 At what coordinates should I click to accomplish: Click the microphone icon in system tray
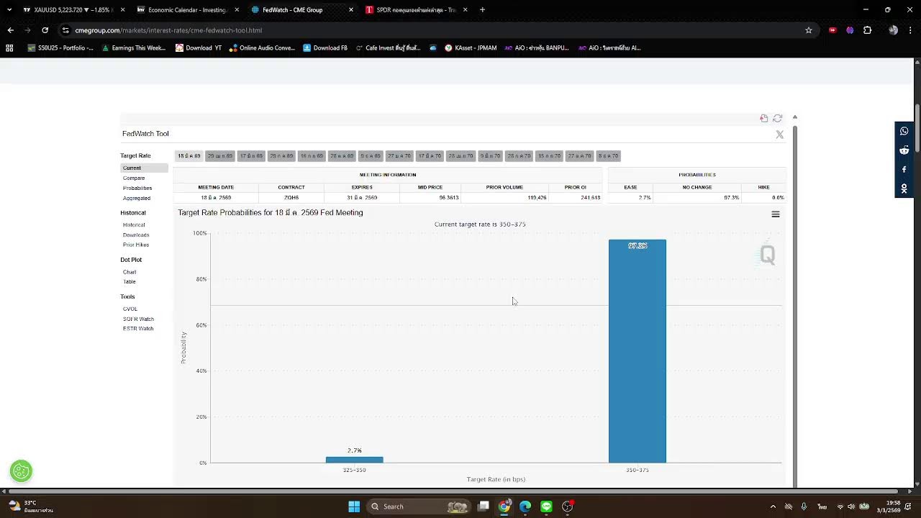pos(804,506)
